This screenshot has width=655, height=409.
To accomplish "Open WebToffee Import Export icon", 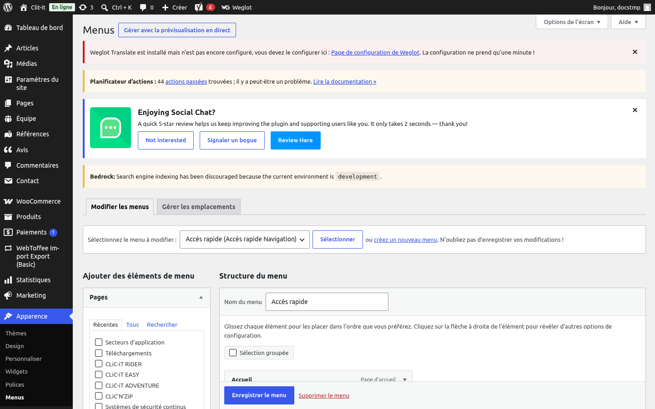I will tap(8, 248).
